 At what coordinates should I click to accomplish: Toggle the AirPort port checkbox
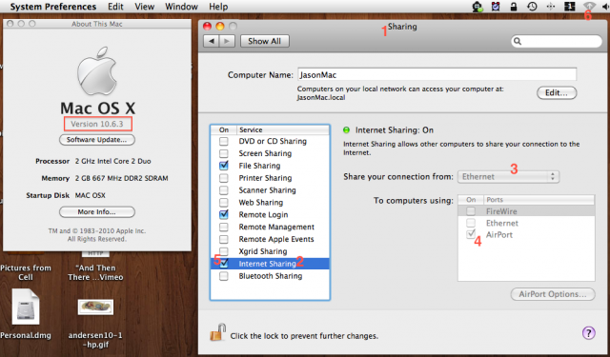(x=471, y=234)
